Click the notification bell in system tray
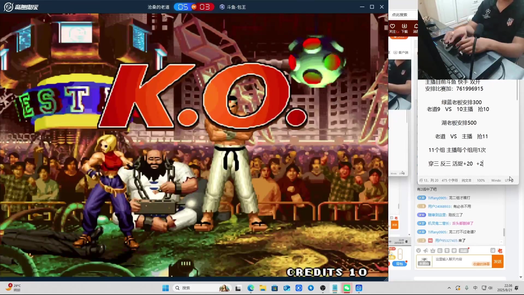The width and height of the screenshot is (524, 295). click(x=516, y=288)
